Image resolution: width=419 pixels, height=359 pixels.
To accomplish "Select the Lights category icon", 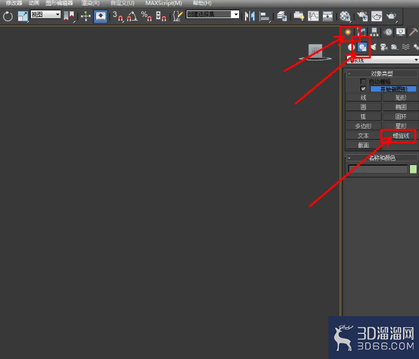I will coord(373,47).
